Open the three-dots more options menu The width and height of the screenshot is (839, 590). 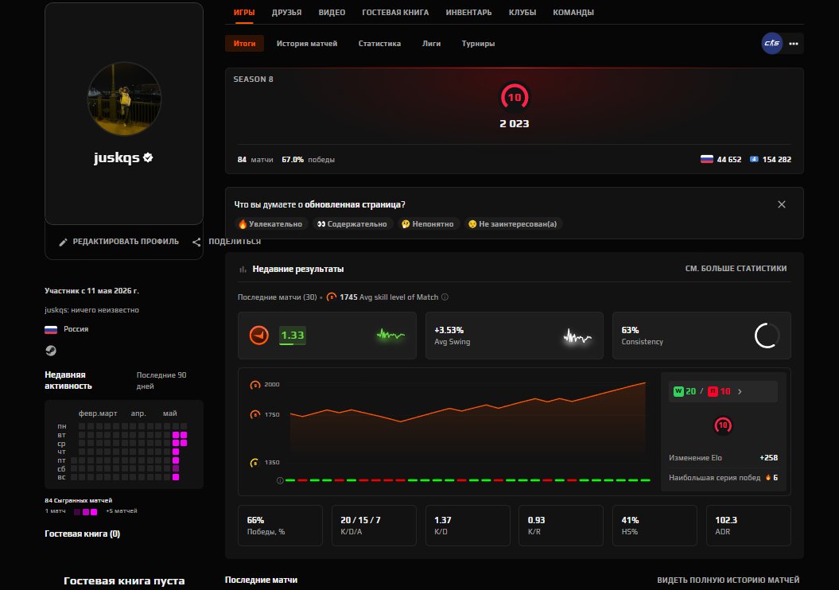coord(794,44)
